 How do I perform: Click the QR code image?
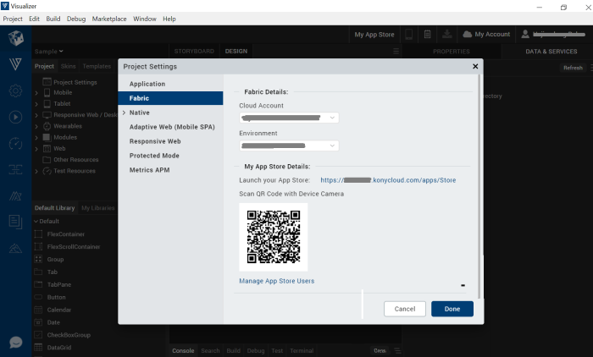(x=273, y=237)
